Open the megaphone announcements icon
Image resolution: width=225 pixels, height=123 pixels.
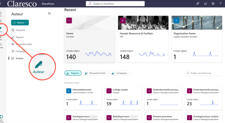click(x=205, y=4)
